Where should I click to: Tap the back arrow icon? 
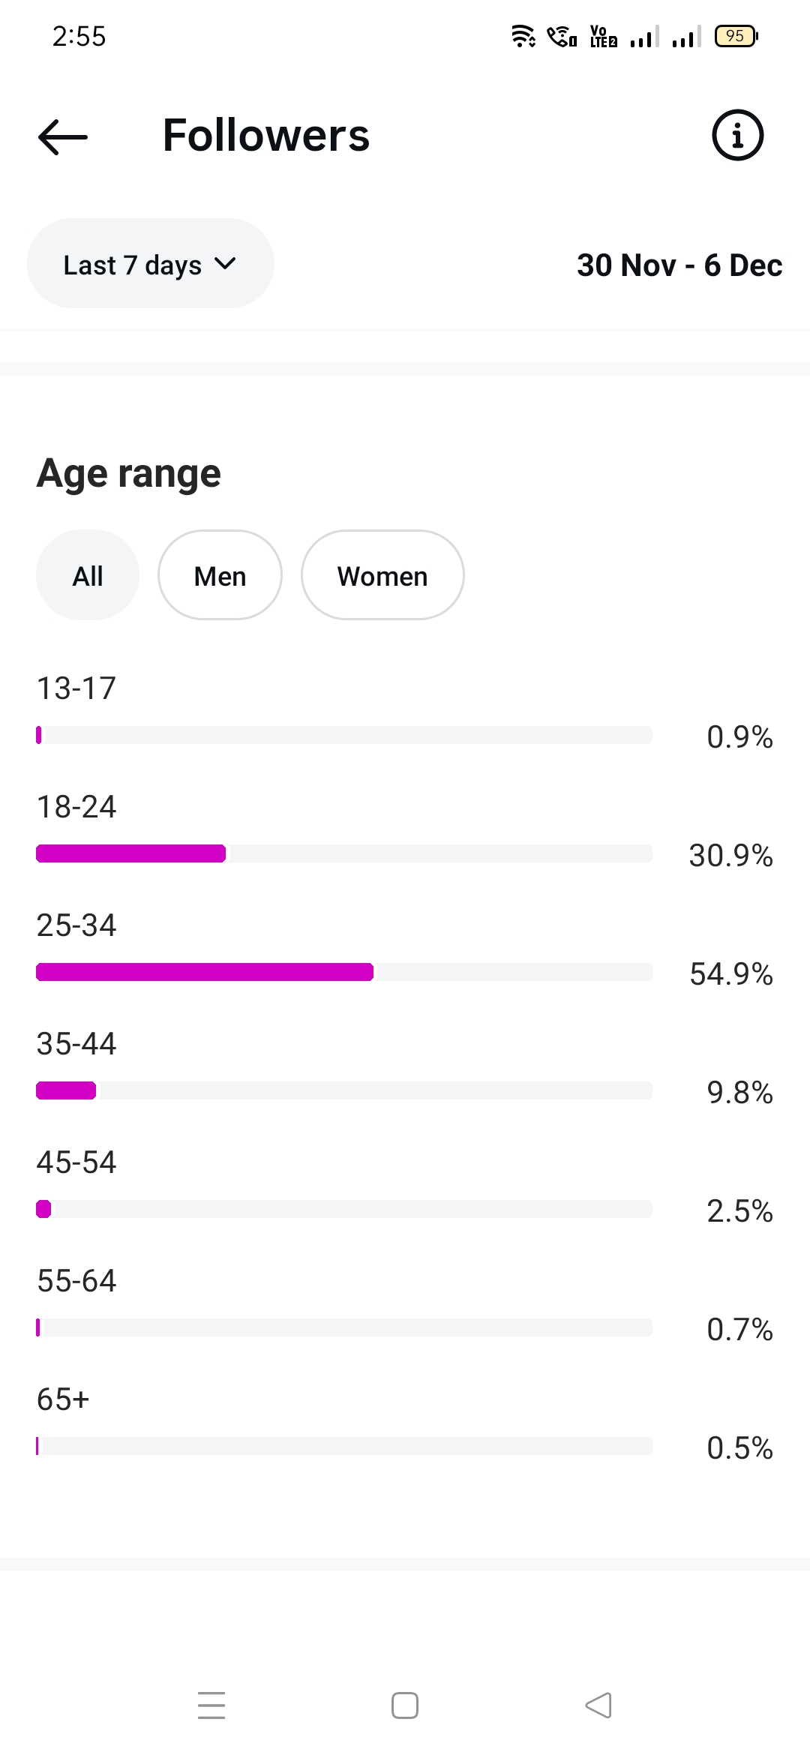(63, 136)
